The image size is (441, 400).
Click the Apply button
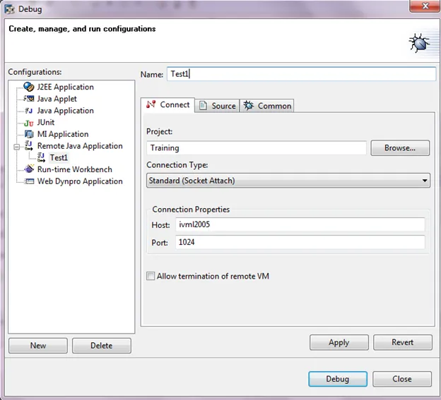pyautogui.click(x=339, y=342)
